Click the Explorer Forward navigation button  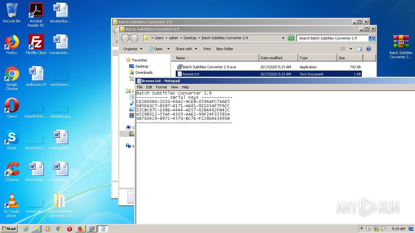tap(134, 38)
